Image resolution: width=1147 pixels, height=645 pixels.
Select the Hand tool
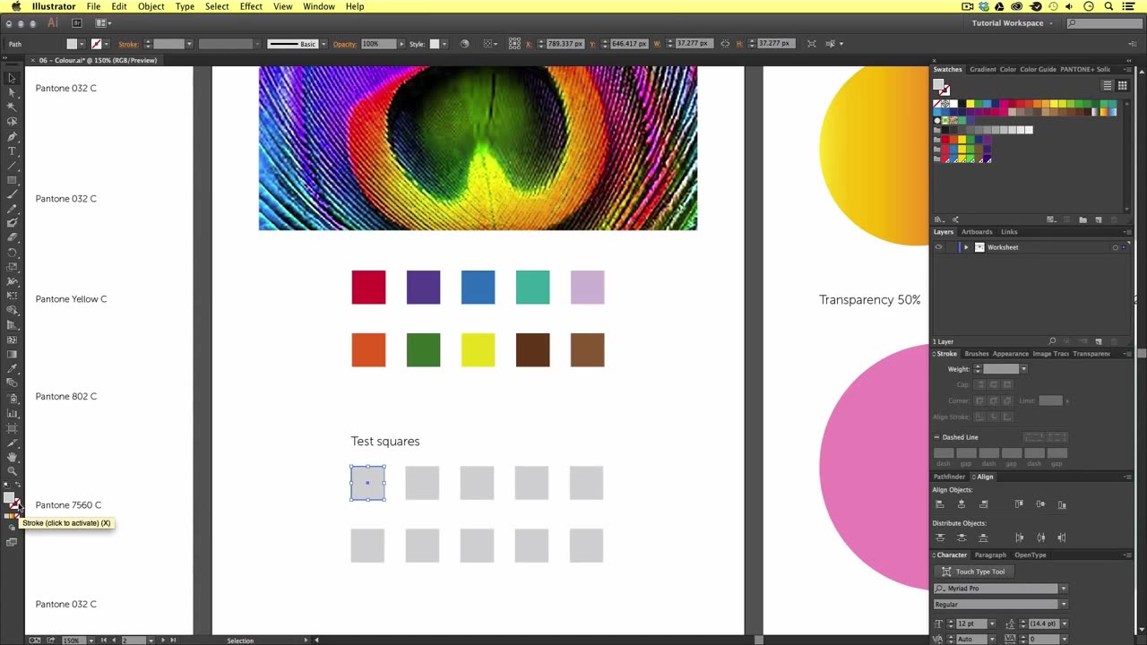pos(13,457)
